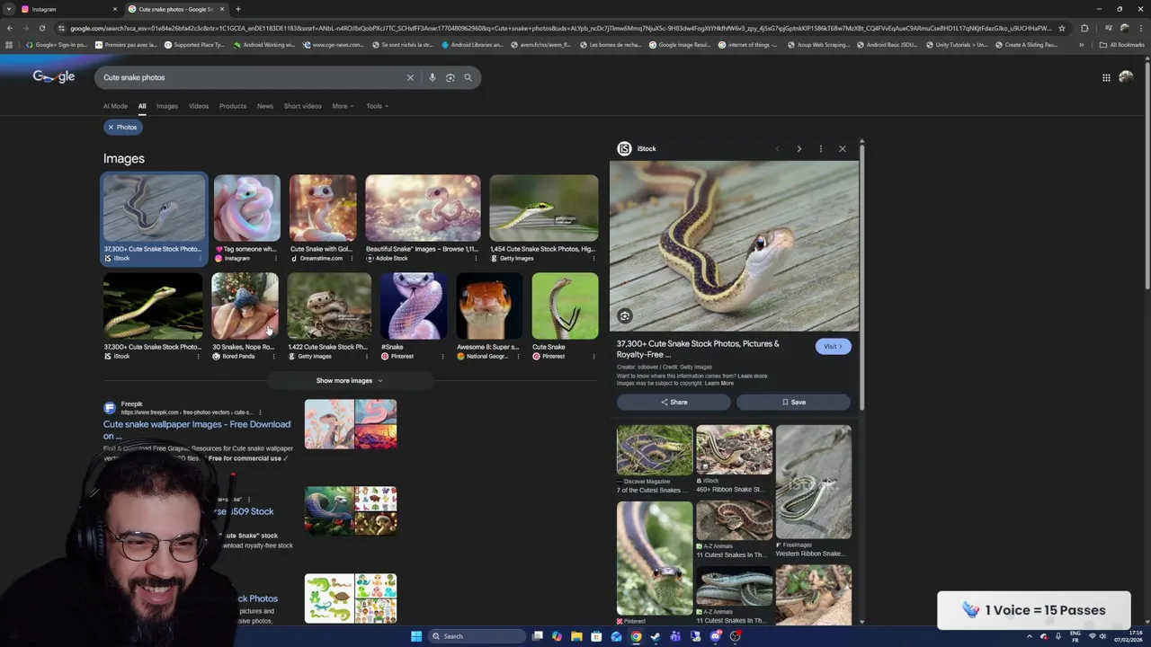This screenshot has height=647, width=1151.
Task: Switch to Videos tab
Action: click(x=199, y=106)
